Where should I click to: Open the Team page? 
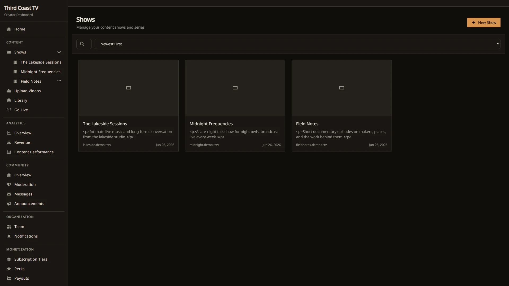click(34, 227)
